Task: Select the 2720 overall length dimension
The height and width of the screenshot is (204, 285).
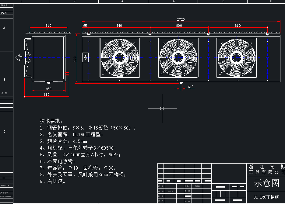Action: click(x=181, y=19)
